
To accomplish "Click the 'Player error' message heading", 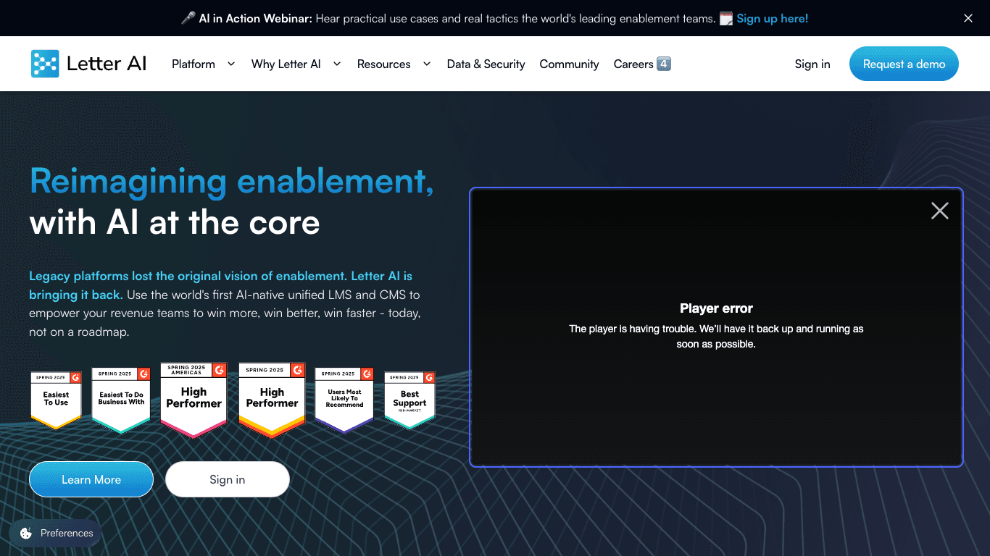I will point(717,308).
